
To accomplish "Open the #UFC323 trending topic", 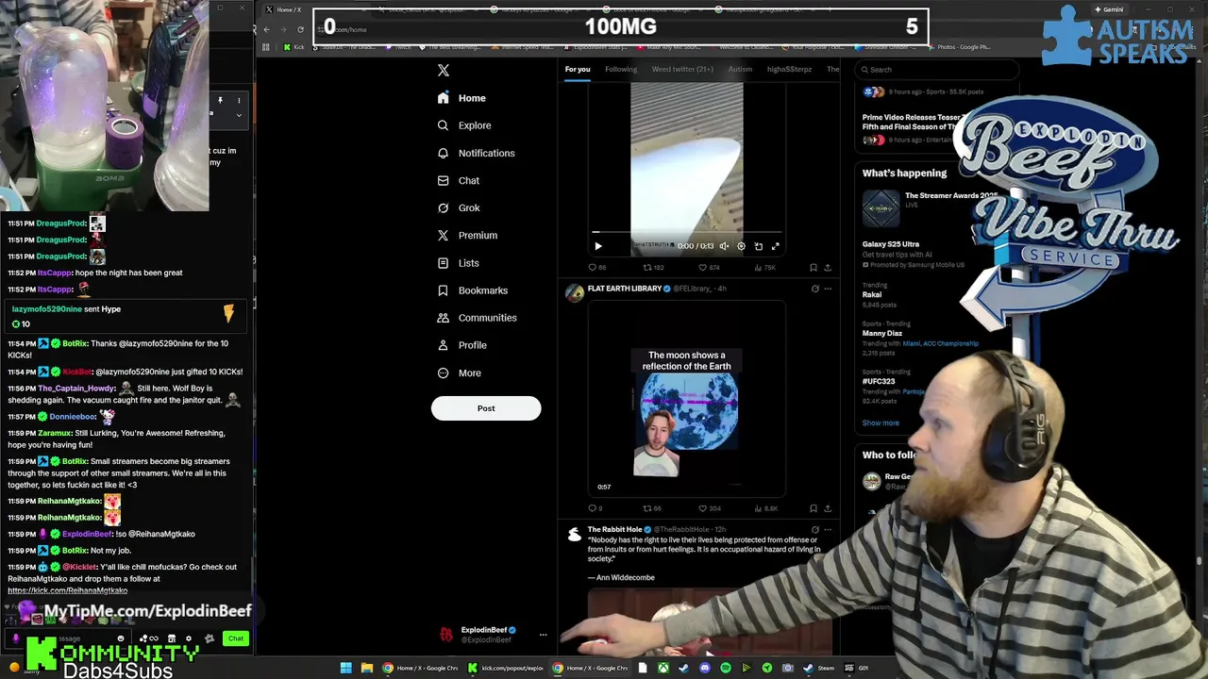I will click(878, 381).
